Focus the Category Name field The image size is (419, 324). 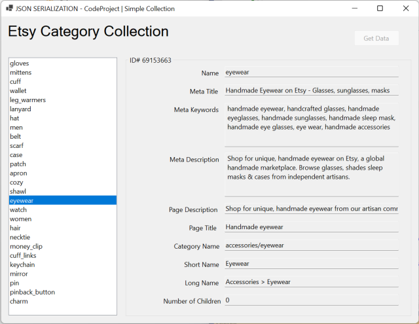coord(312,245)
